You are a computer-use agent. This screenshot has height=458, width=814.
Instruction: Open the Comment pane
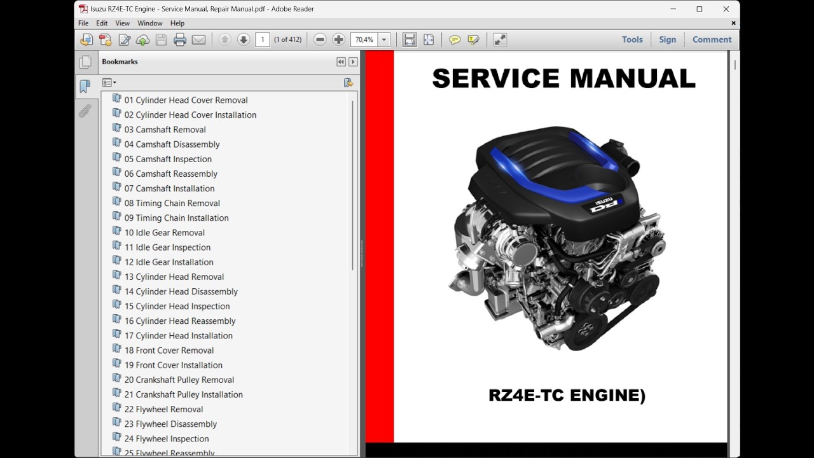click(x=712, y=39)
